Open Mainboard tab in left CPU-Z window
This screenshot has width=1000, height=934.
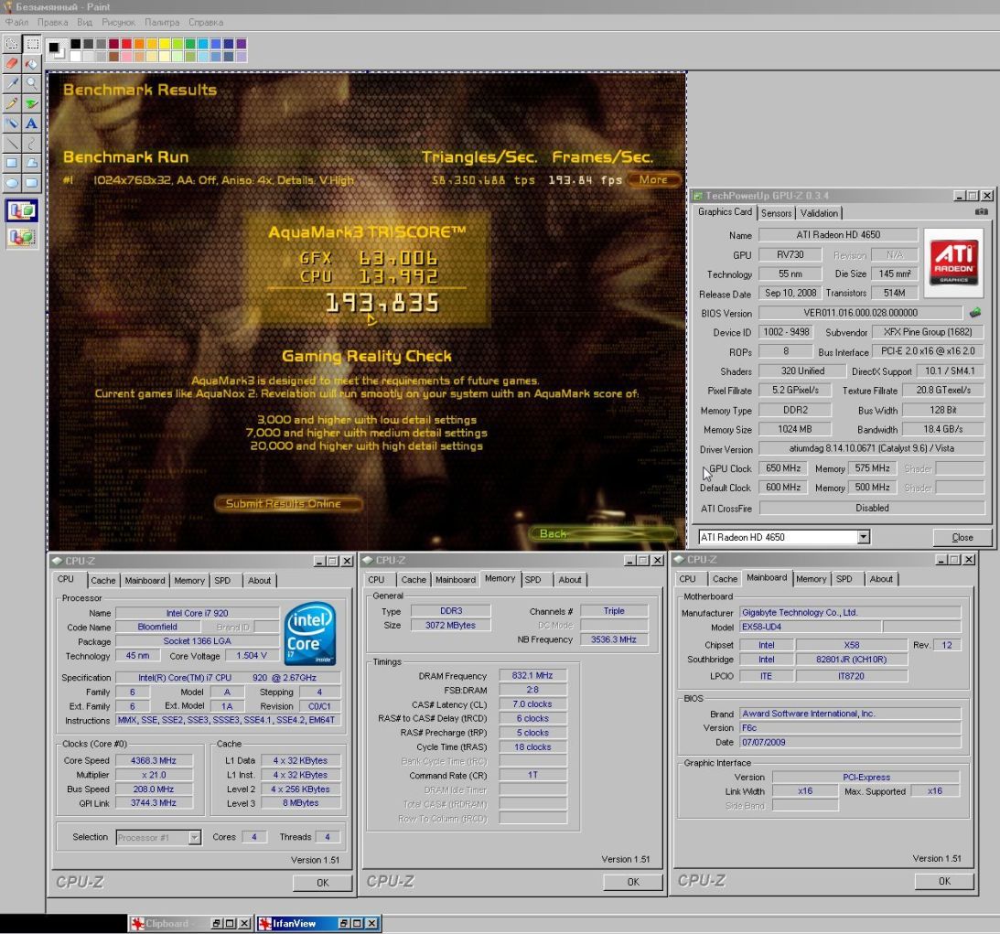click(x=145, y=580)
